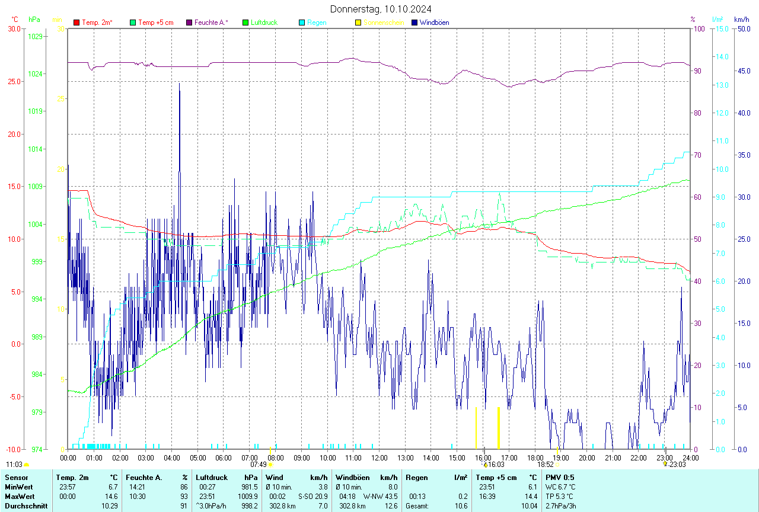Click the PMV 0:5 header
Viewport: 759px width, 512px height.
pos(560,478)
